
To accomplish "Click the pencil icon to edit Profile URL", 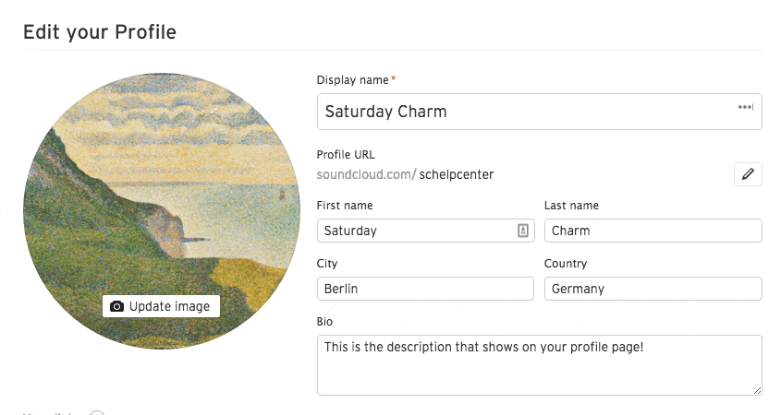I will click(x=748, y=174).
